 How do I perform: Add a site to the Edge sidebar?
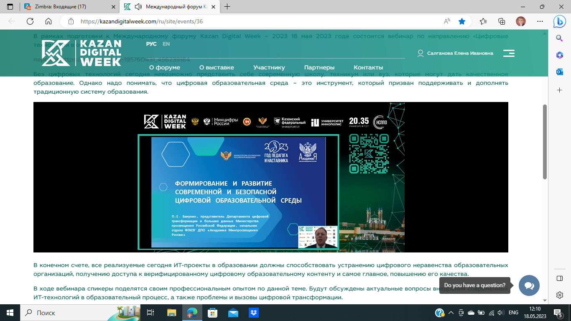560,90
